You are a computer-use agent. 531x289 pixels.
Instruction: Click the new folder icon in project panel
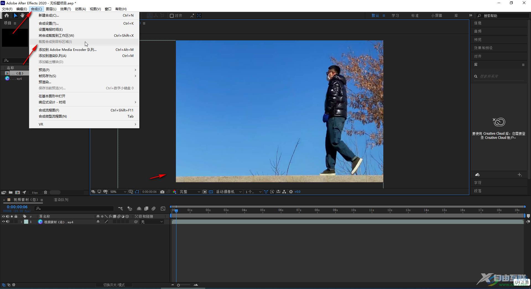[x=11, y=192]
